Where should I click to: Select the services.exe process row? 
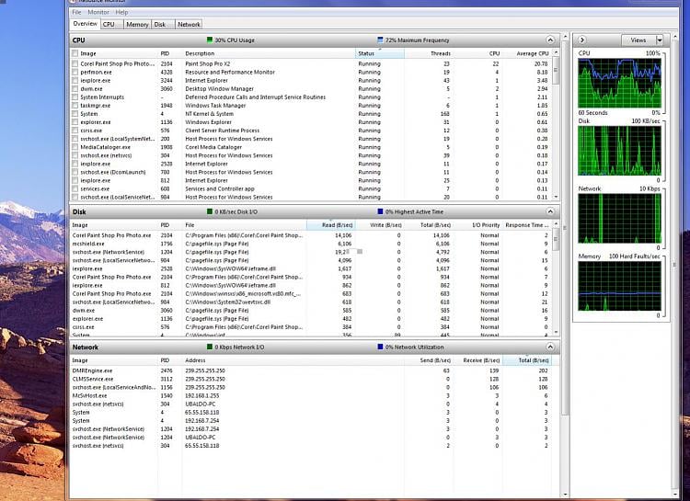coord(311,189)
